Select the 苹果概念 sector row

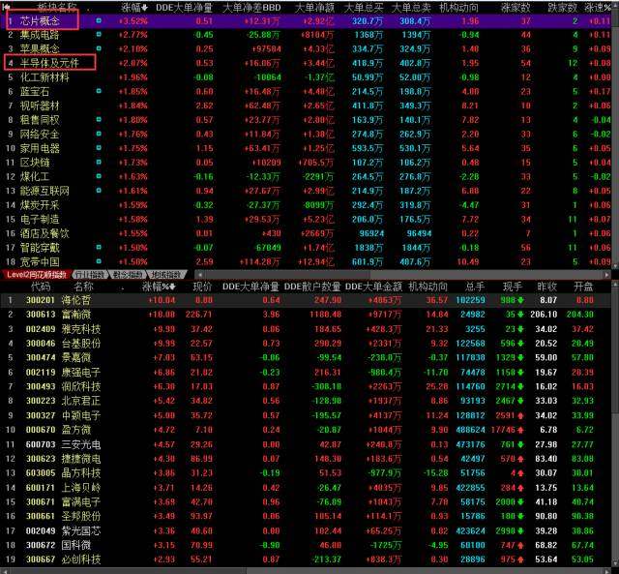(x=309, y=49)
